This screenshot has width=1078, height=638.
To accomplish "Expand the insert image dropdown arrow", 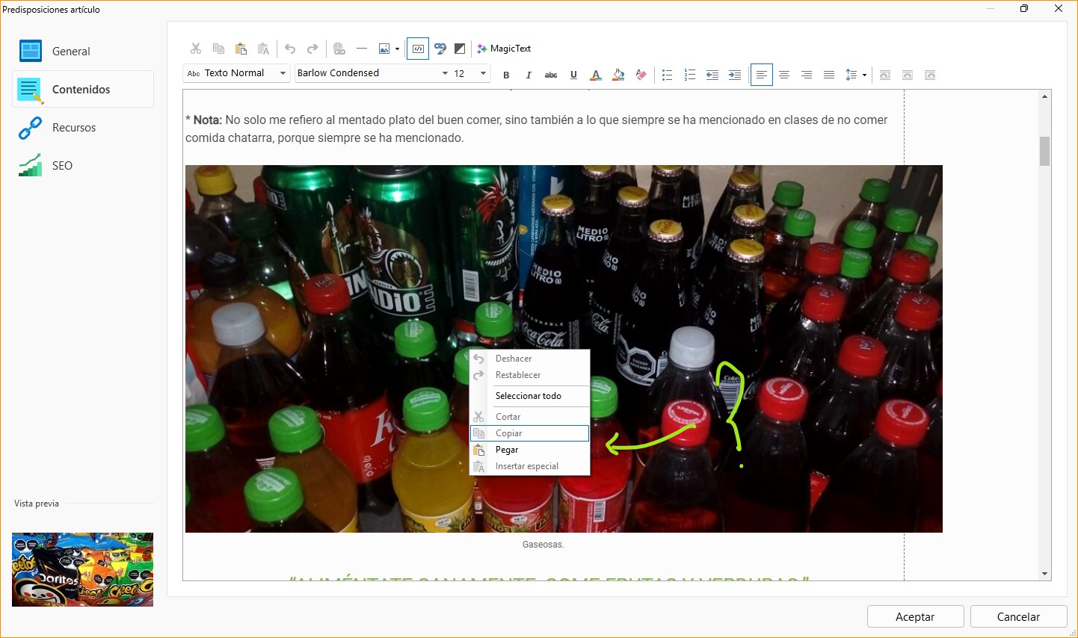I will [x=397, y=49].
